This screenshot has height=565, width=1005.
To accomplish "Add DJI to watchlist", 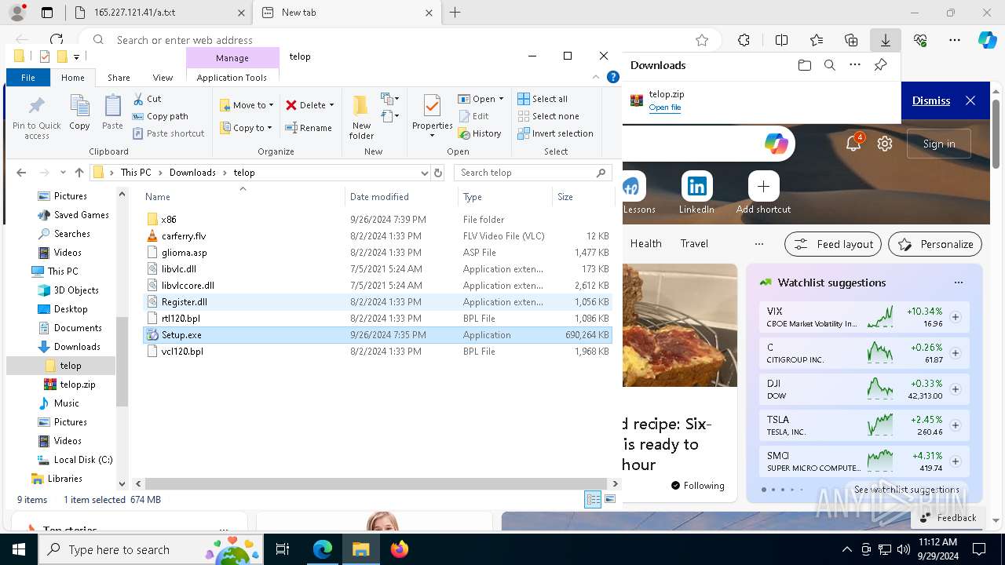I will point(956,389).
